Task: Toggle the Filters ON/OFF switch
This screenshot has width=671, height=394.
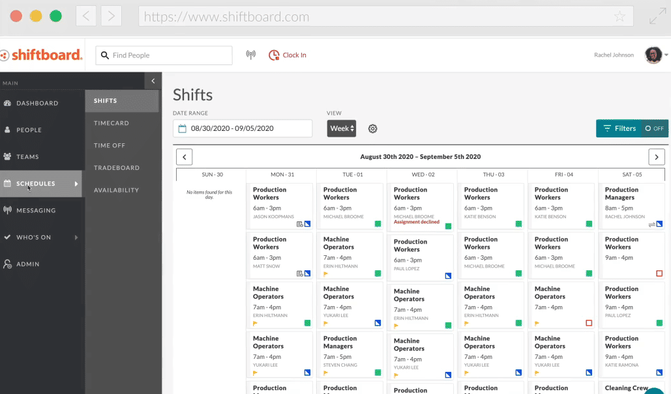Action: (x=654, y=129)
